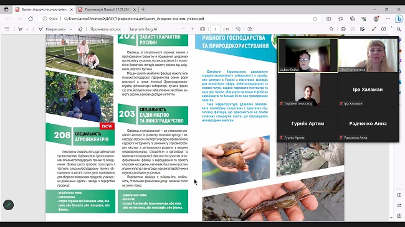Click the Запитати Bing AI button
Image resolution: width=405 pixels, height=227 pixels.
pos(143,29)
